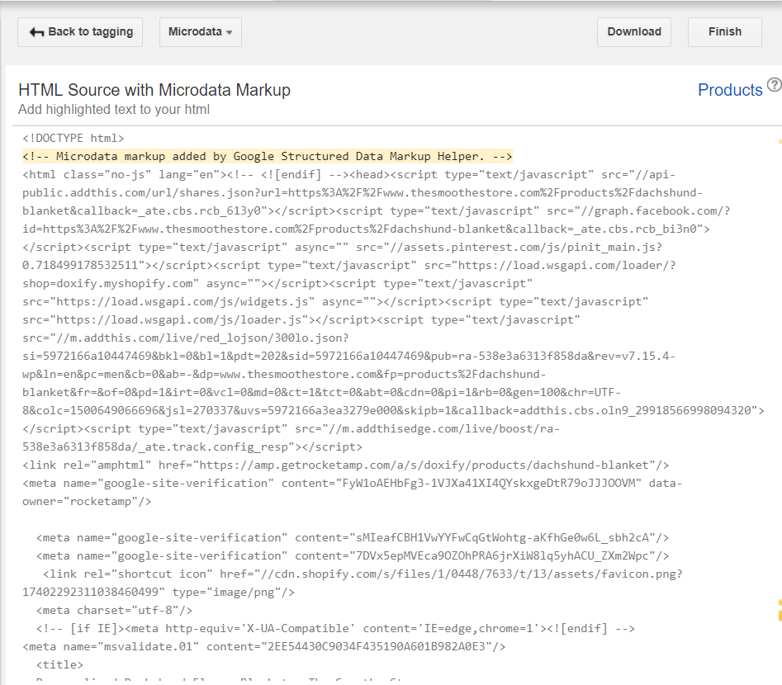Click the link rel="amphtml" source line
The width and height of the screenshot is (782, 685).
[346, 465]
